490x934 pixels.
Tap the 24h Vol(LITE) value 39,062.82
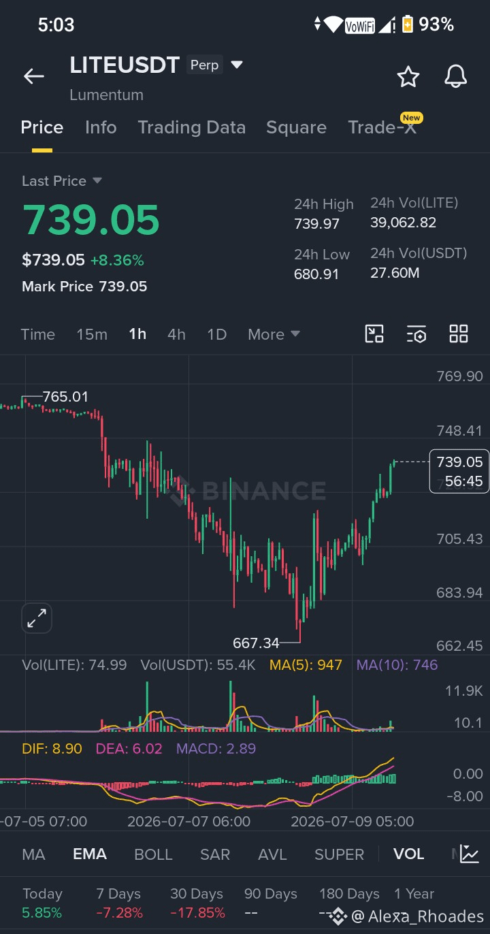[404, 223]
